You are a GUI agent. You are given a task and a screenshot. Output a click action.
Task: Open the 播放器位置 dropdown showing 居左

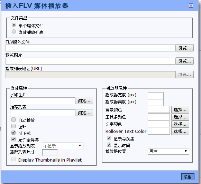coord(168,151)
